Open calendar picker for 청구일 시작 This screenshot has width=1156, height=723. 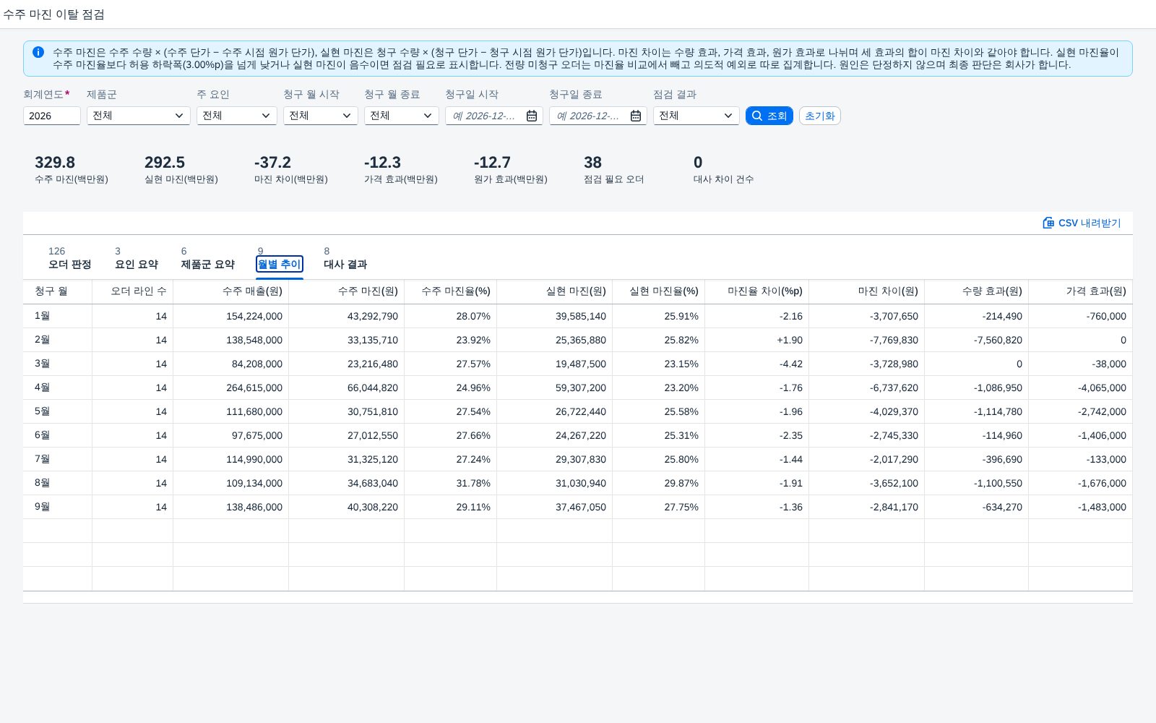click(x=532, y=116)
